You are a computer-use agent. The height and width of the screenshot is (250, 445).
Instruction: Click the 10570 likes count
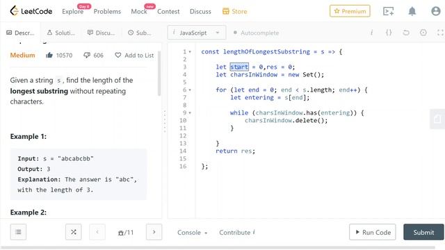click(64, 55)
